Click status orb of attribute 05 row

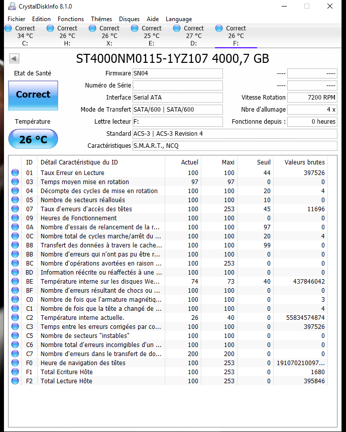[x=15, y=200]
